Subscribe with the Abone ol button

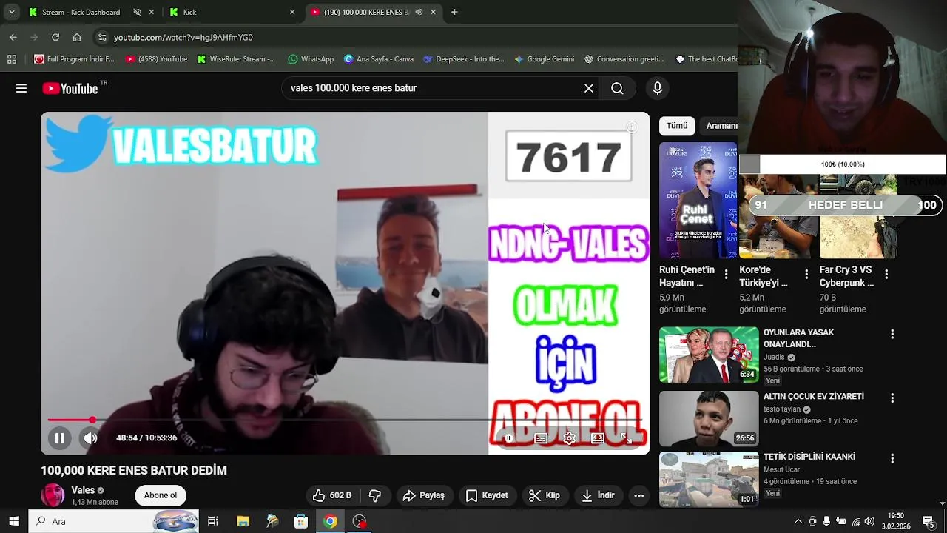pos(161,495)
